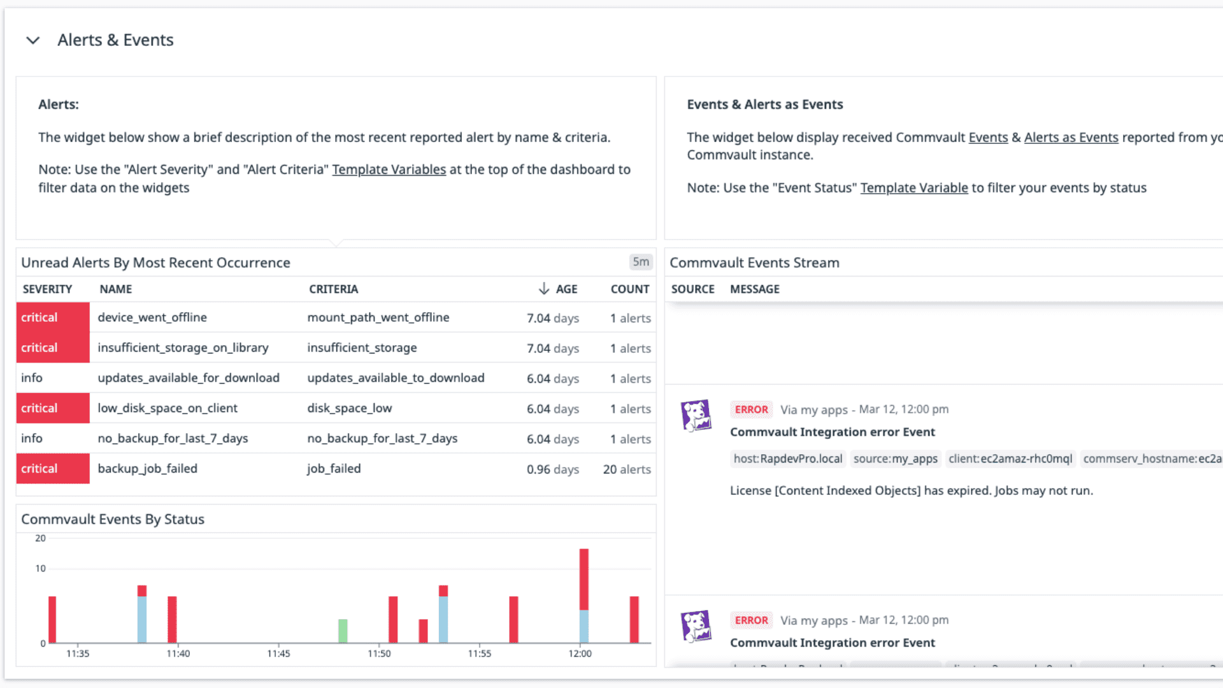The width and height of the screenshot is (1223, 688).
Task: Click backup_job_failed alert name
Action: pyautogui.click(x=147, y=469)
